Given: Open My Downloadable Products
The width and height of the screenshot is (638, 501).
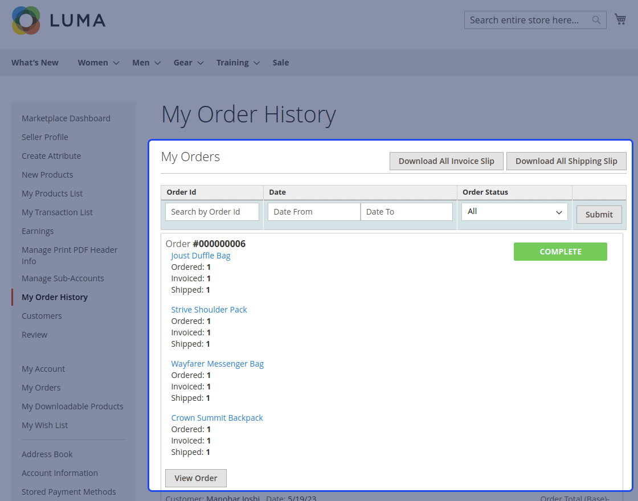Looking at the screenshot, I should tap(72, 406).
